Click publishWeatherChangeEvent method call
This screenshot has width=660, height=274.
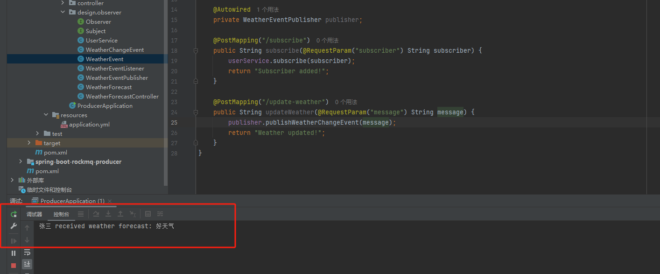(x=312, y=122)
